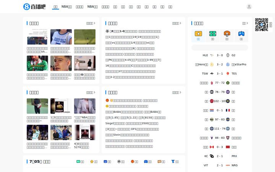Screen dimensions: 275x172
Task: Open the user avatar icon in header
Action: click(249, 6)
